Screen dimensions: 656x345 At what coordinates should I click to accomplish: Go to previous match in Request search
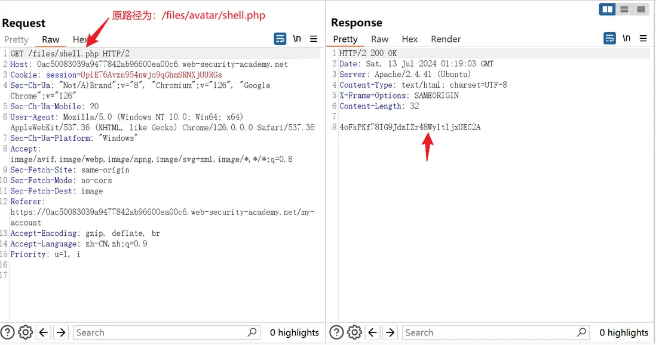[44, 332]
